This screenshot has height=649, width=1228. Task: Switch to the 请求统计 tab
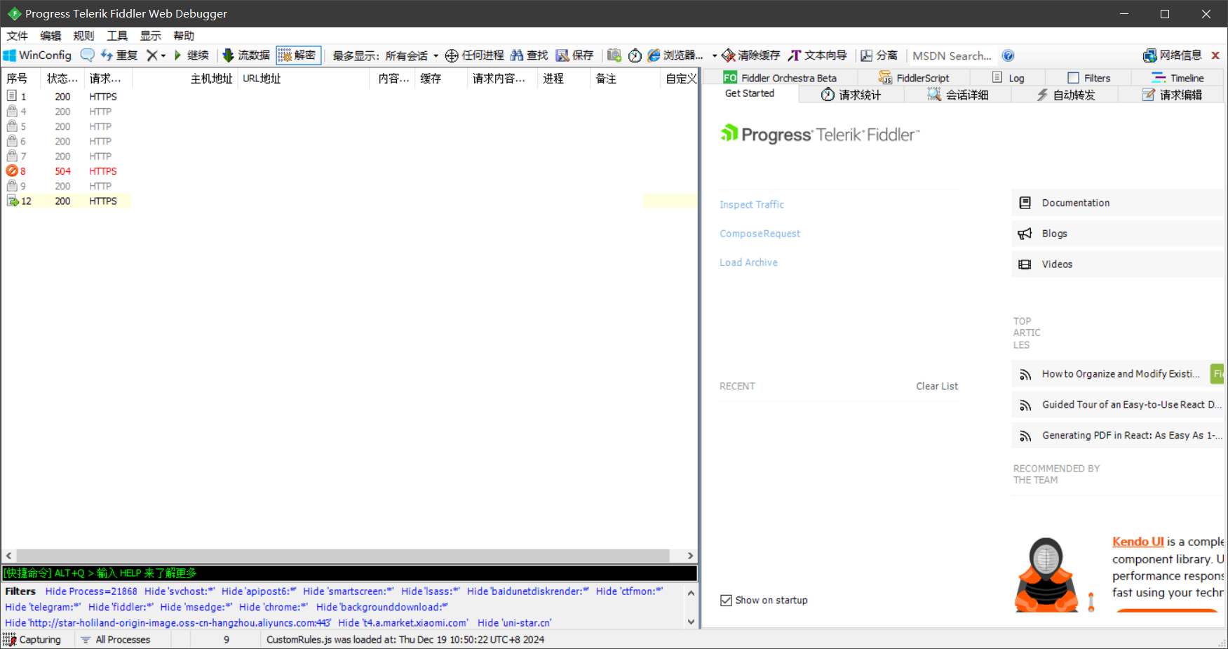click(x=851, y=95)
